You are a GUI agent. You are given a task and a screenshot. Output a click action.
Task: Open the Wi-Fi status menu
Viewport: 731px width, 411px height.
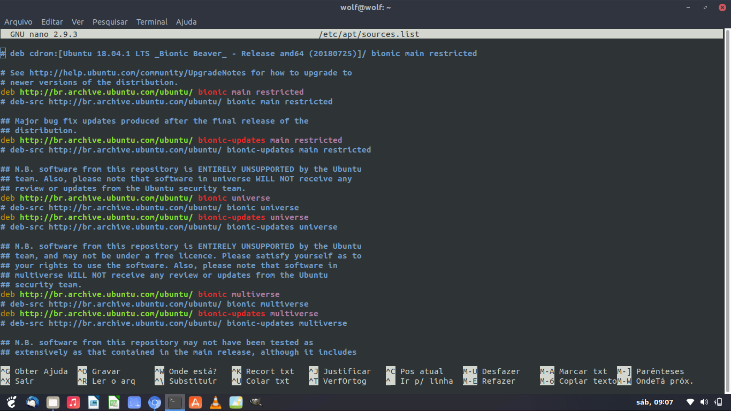(x=690, y=401)
